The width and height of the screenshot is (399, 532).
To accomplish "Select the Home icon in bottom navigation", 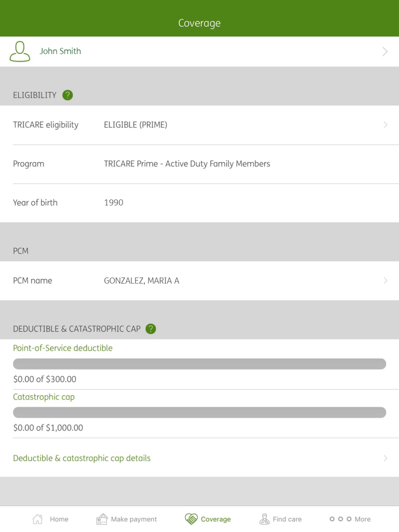I will coord(38,518).
